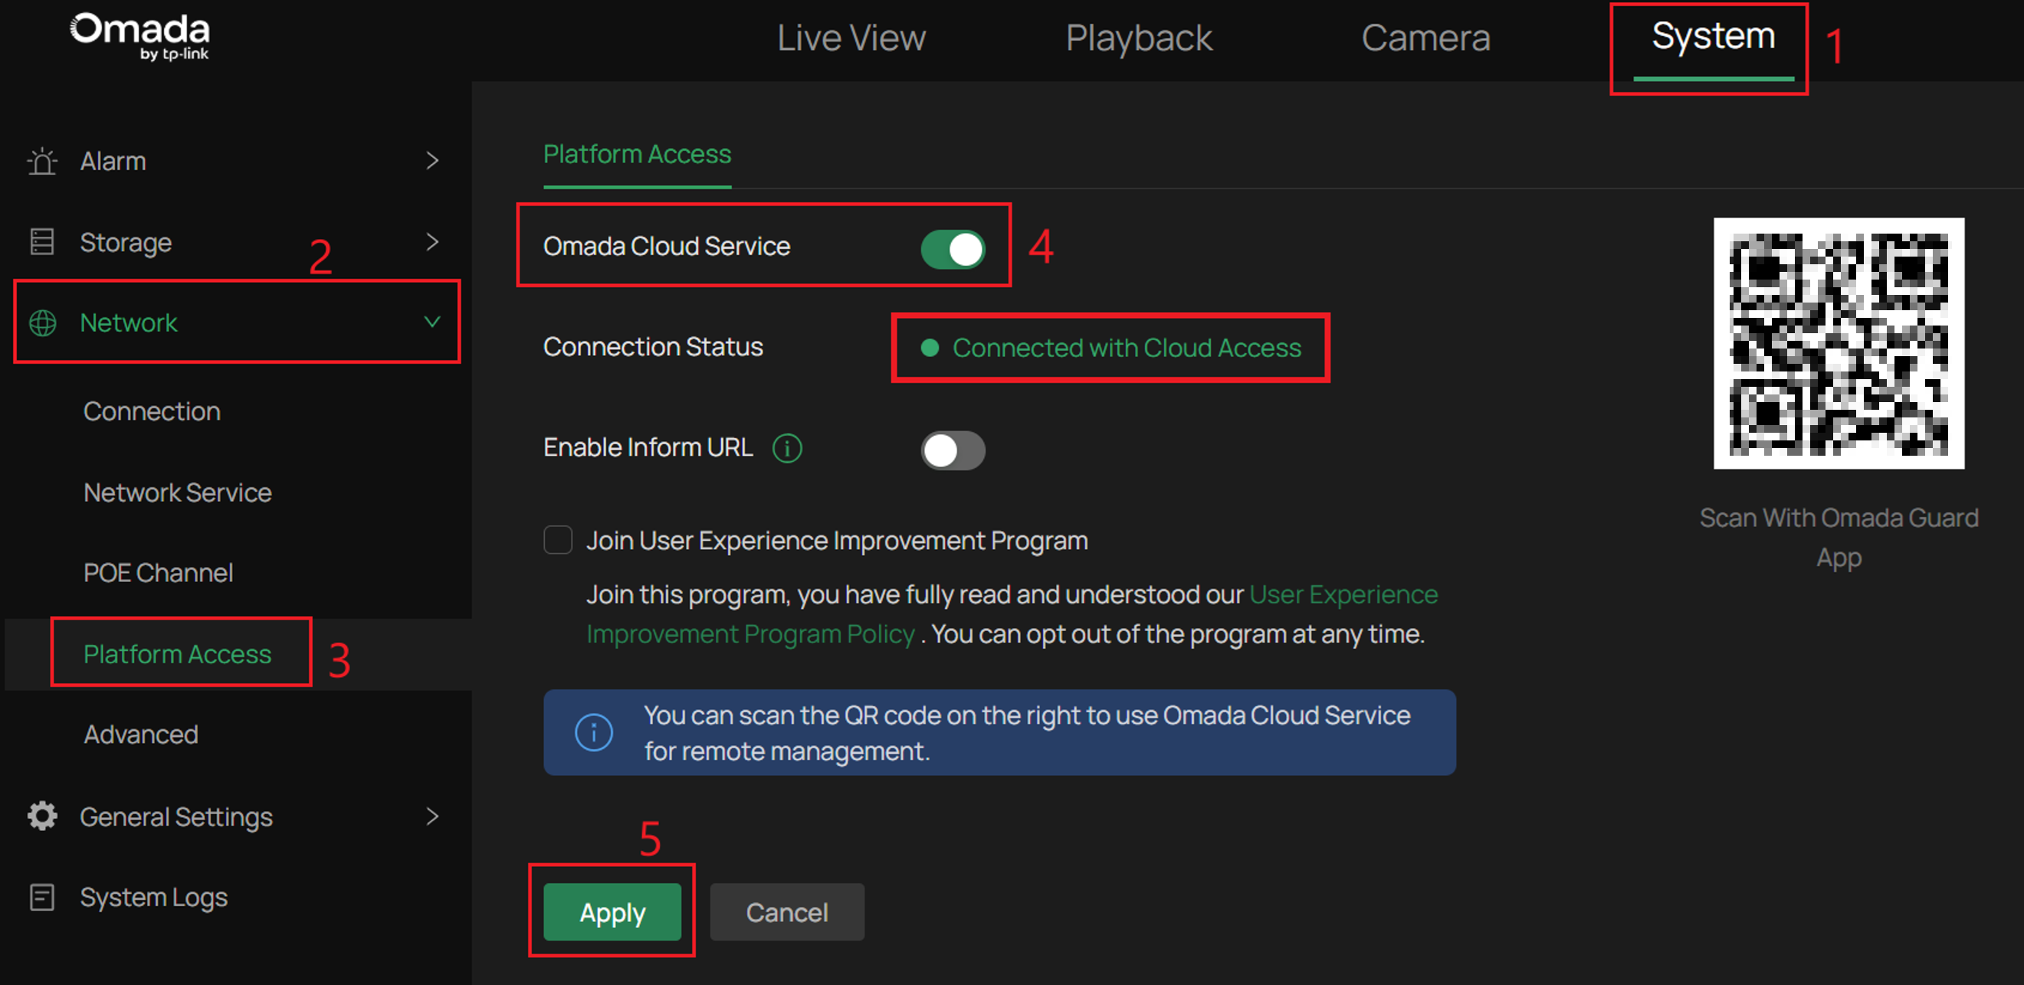
Task: Open Advanced under Network
Action: (x=141, y=735)
